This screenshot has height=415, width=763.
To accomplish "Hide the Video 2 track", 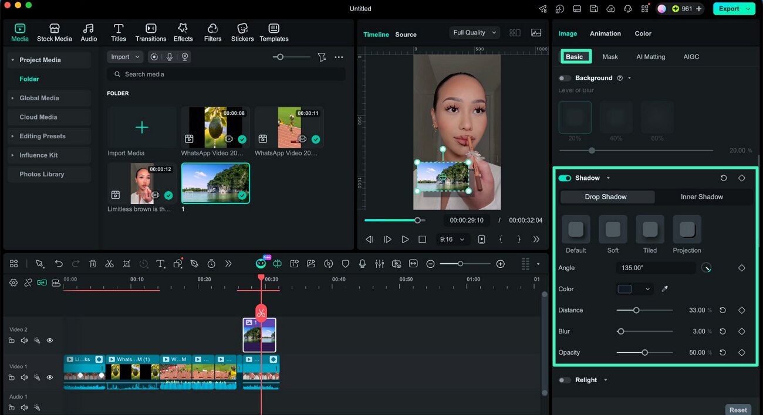I will pos(50,340).
